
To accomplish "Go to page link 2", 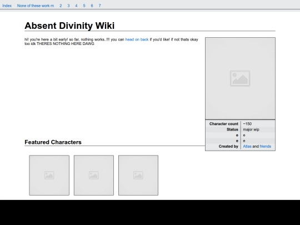I will click(x=61, y=6).
